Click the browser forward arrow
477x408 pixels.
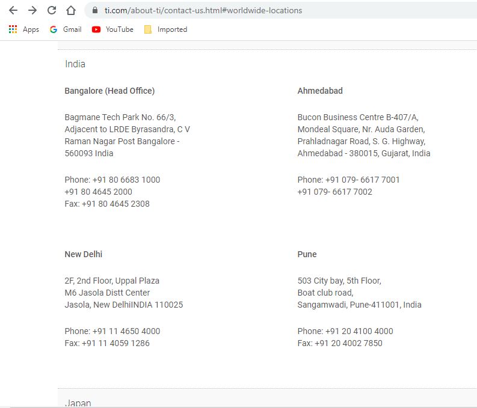32,10
